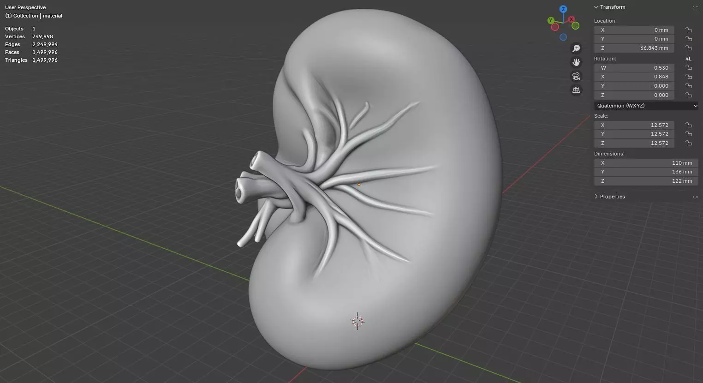Click the Location Z field 66.843 mm
This screenshot has width=703, height=383.
pos(634,48)
